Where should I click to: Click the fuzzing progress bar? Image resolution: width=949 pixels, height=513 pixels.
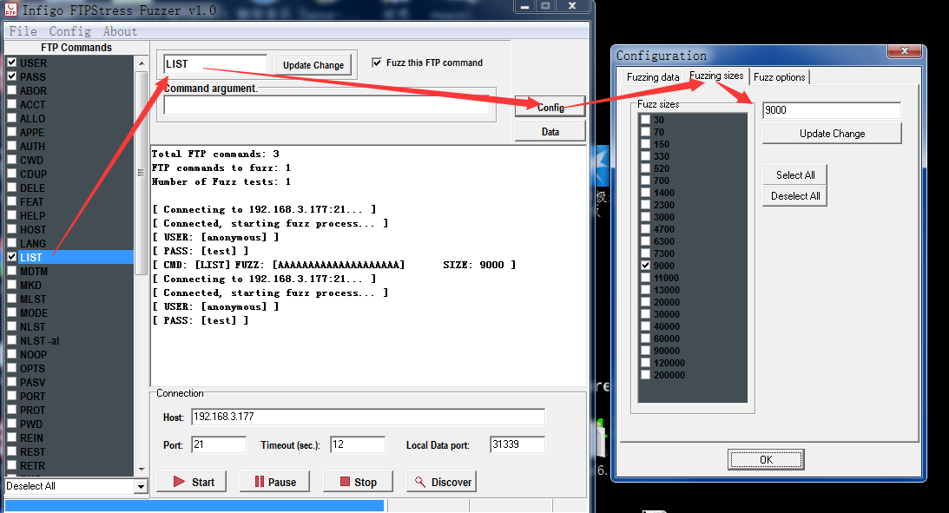click(194, 506)
